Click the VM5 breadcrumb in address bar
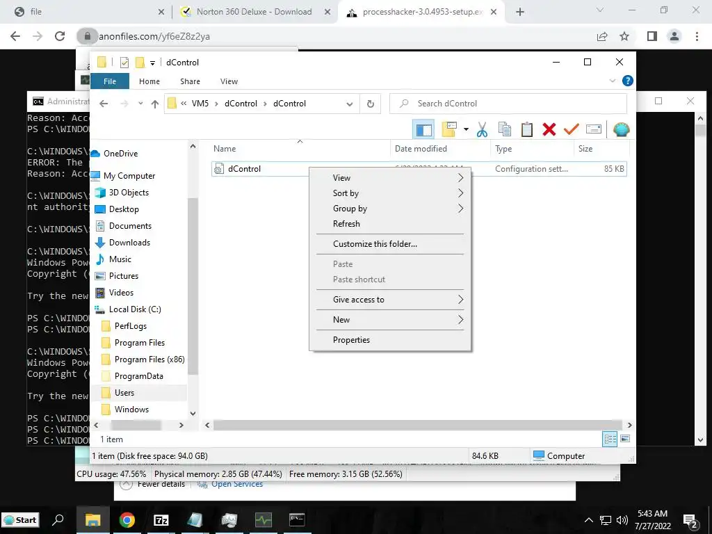The image size is (712, 534). tap(200, 104)
